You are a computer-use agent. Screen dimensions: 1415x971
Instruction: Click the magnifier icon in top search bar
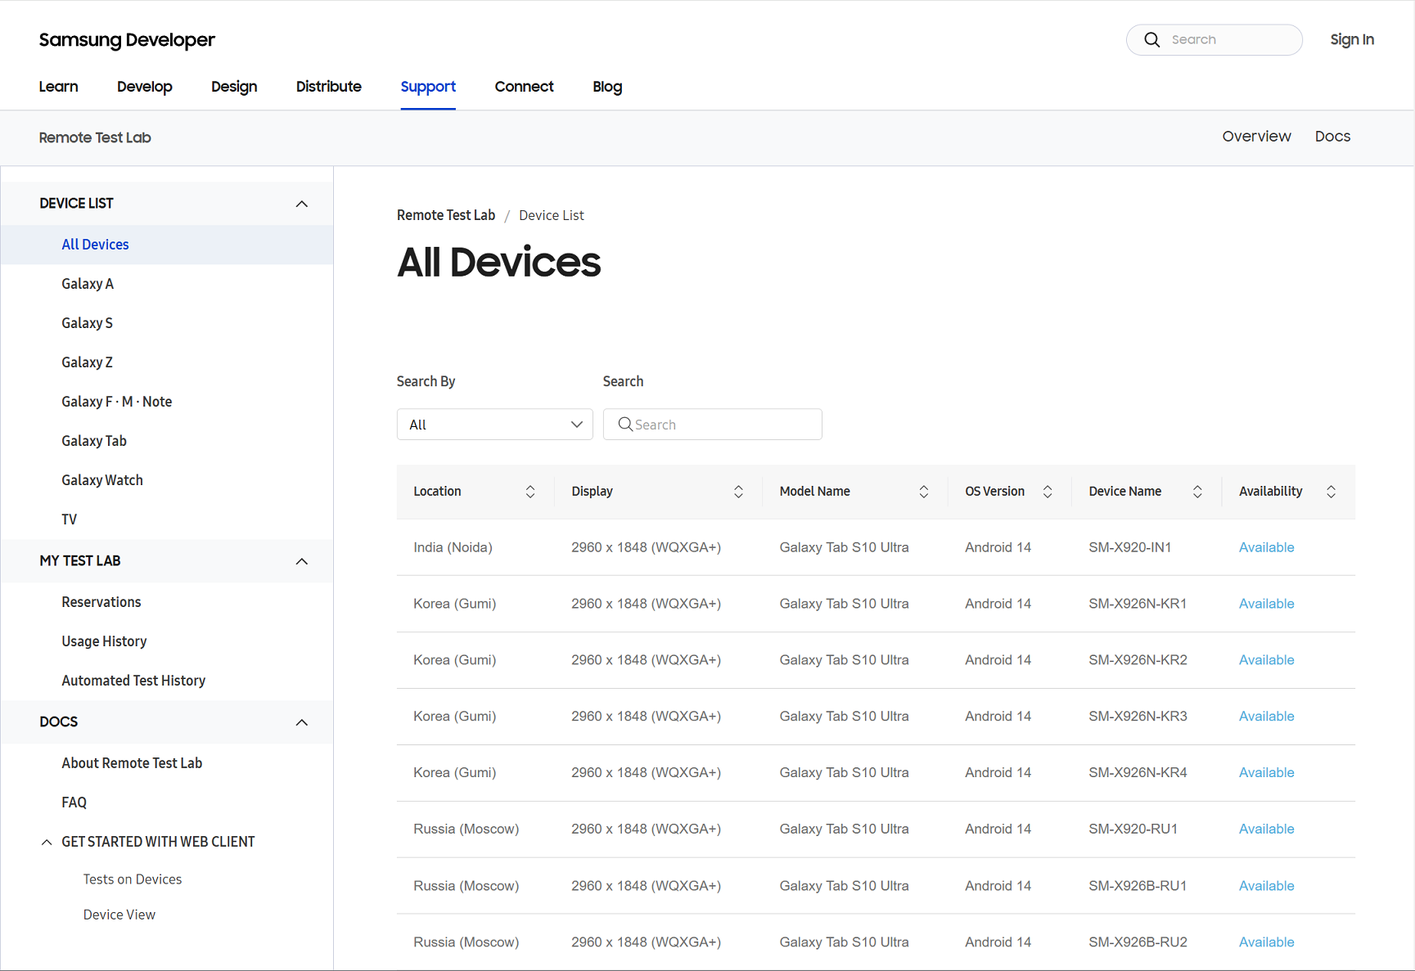click(1151, 39)
